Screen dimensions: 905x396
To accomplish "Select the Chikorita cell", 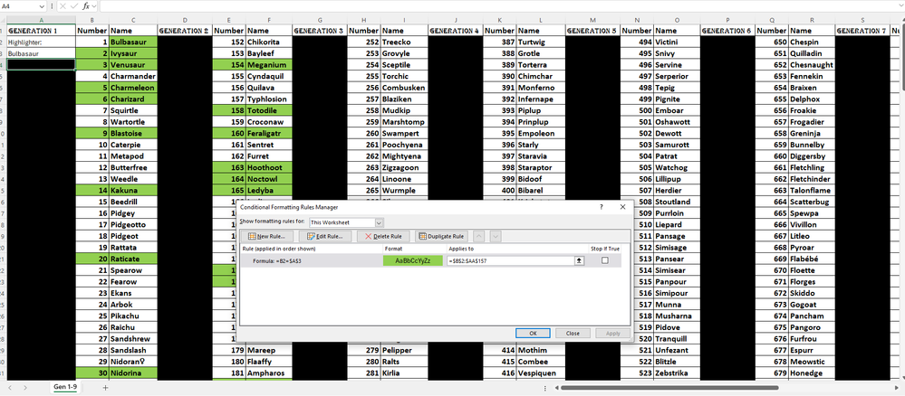I will (x=269, y=42).
